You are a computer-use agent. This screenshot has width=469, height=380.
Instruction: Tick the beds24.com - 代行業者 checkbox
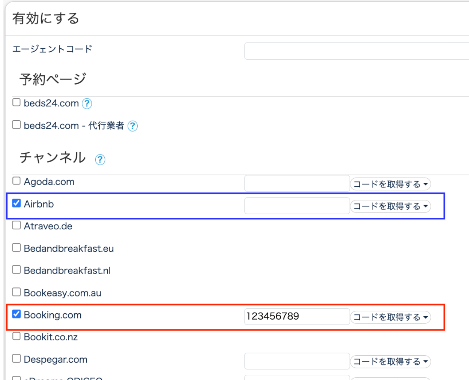pos(17,125)
